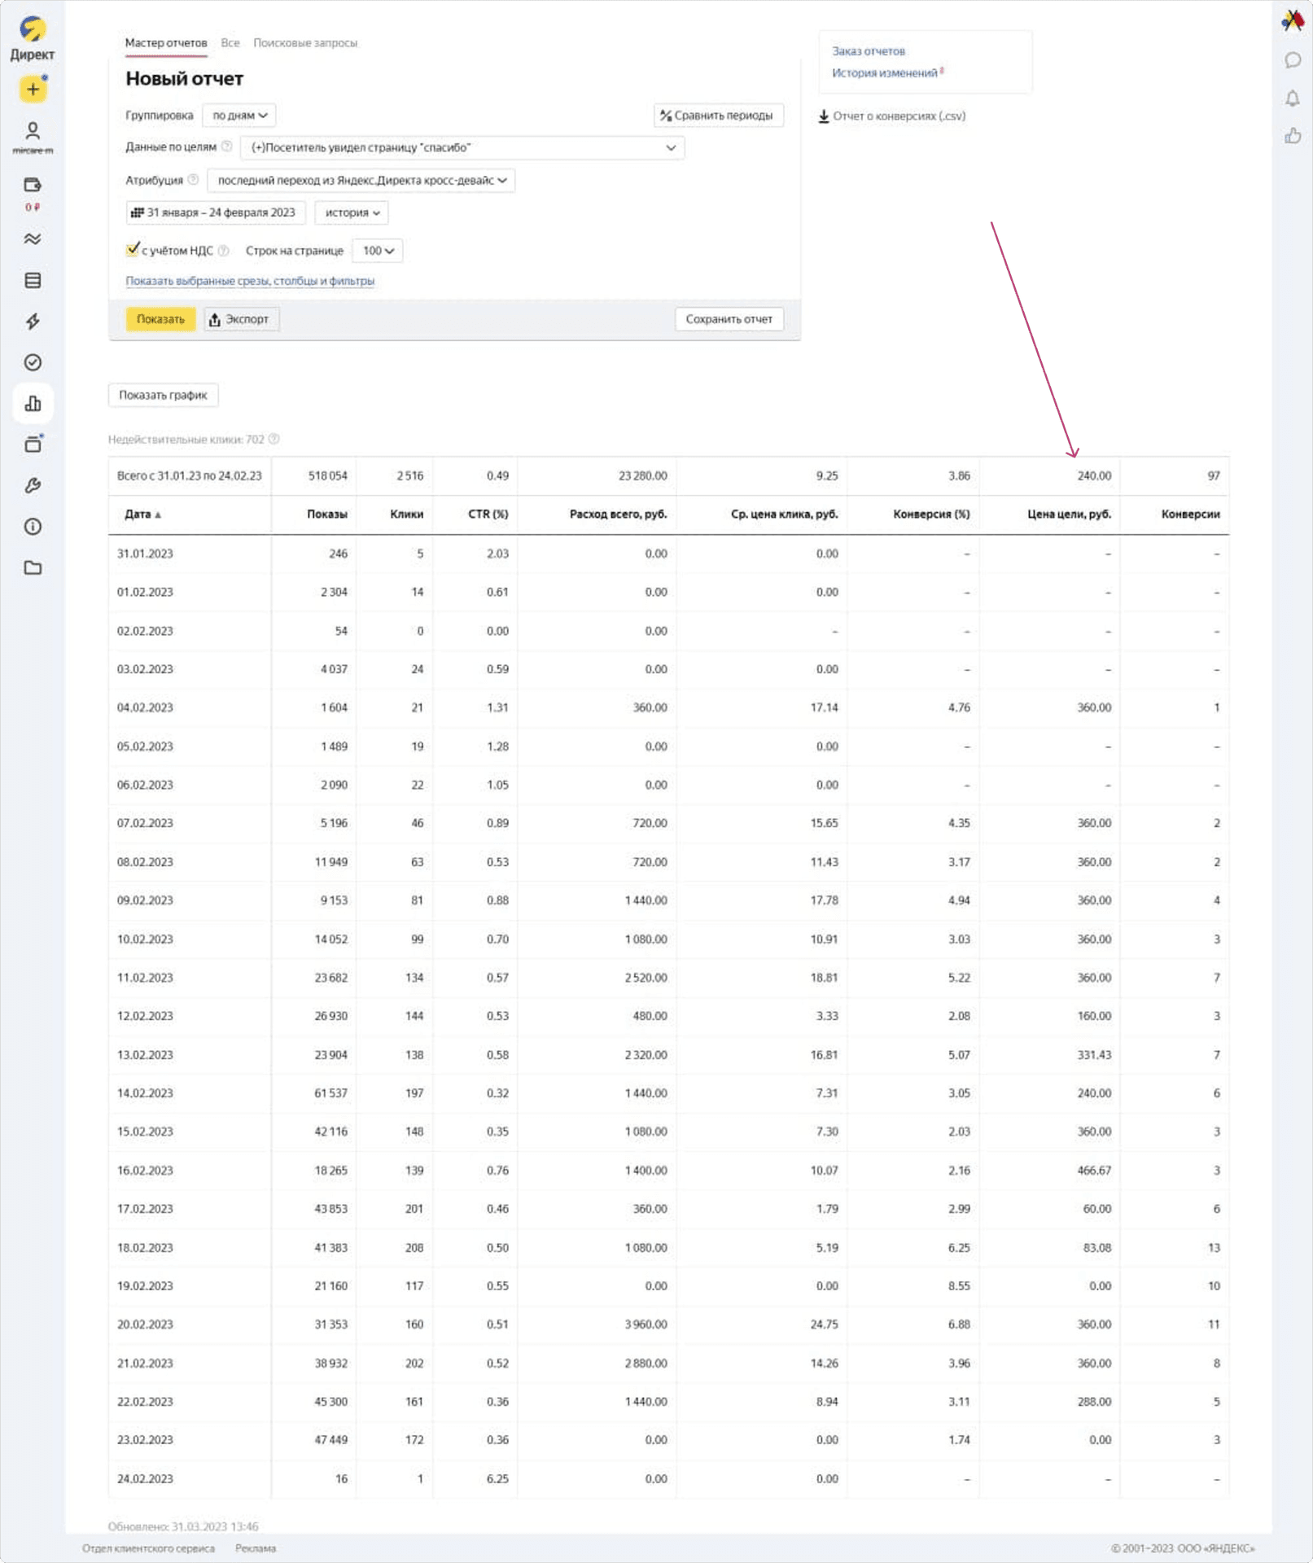
Task: Open the wallet balance icon
Action: point(33,186)
